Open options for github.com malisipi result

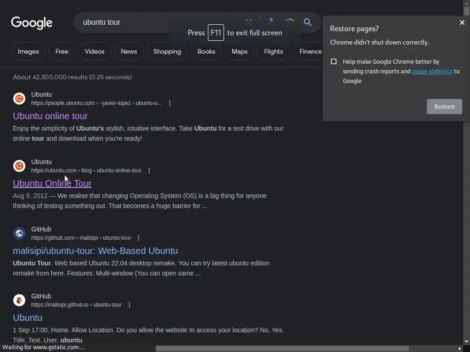click(x=139, y=238)
